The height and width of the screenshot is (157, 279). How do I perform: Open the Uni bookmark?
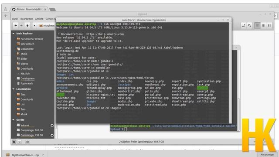[20, 104]
